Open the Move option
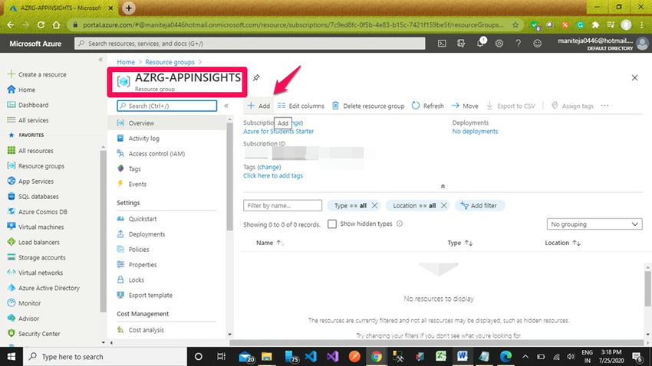This screenshot has height=366, width=652. [465, 106]
